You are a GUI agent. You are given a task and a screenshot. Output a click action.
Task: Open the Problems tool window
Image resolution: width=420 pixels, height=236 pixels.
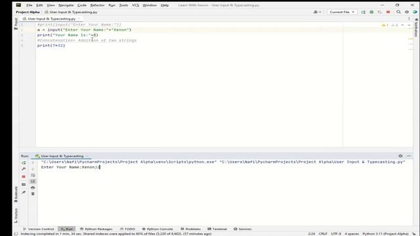[x=190, y=229]
